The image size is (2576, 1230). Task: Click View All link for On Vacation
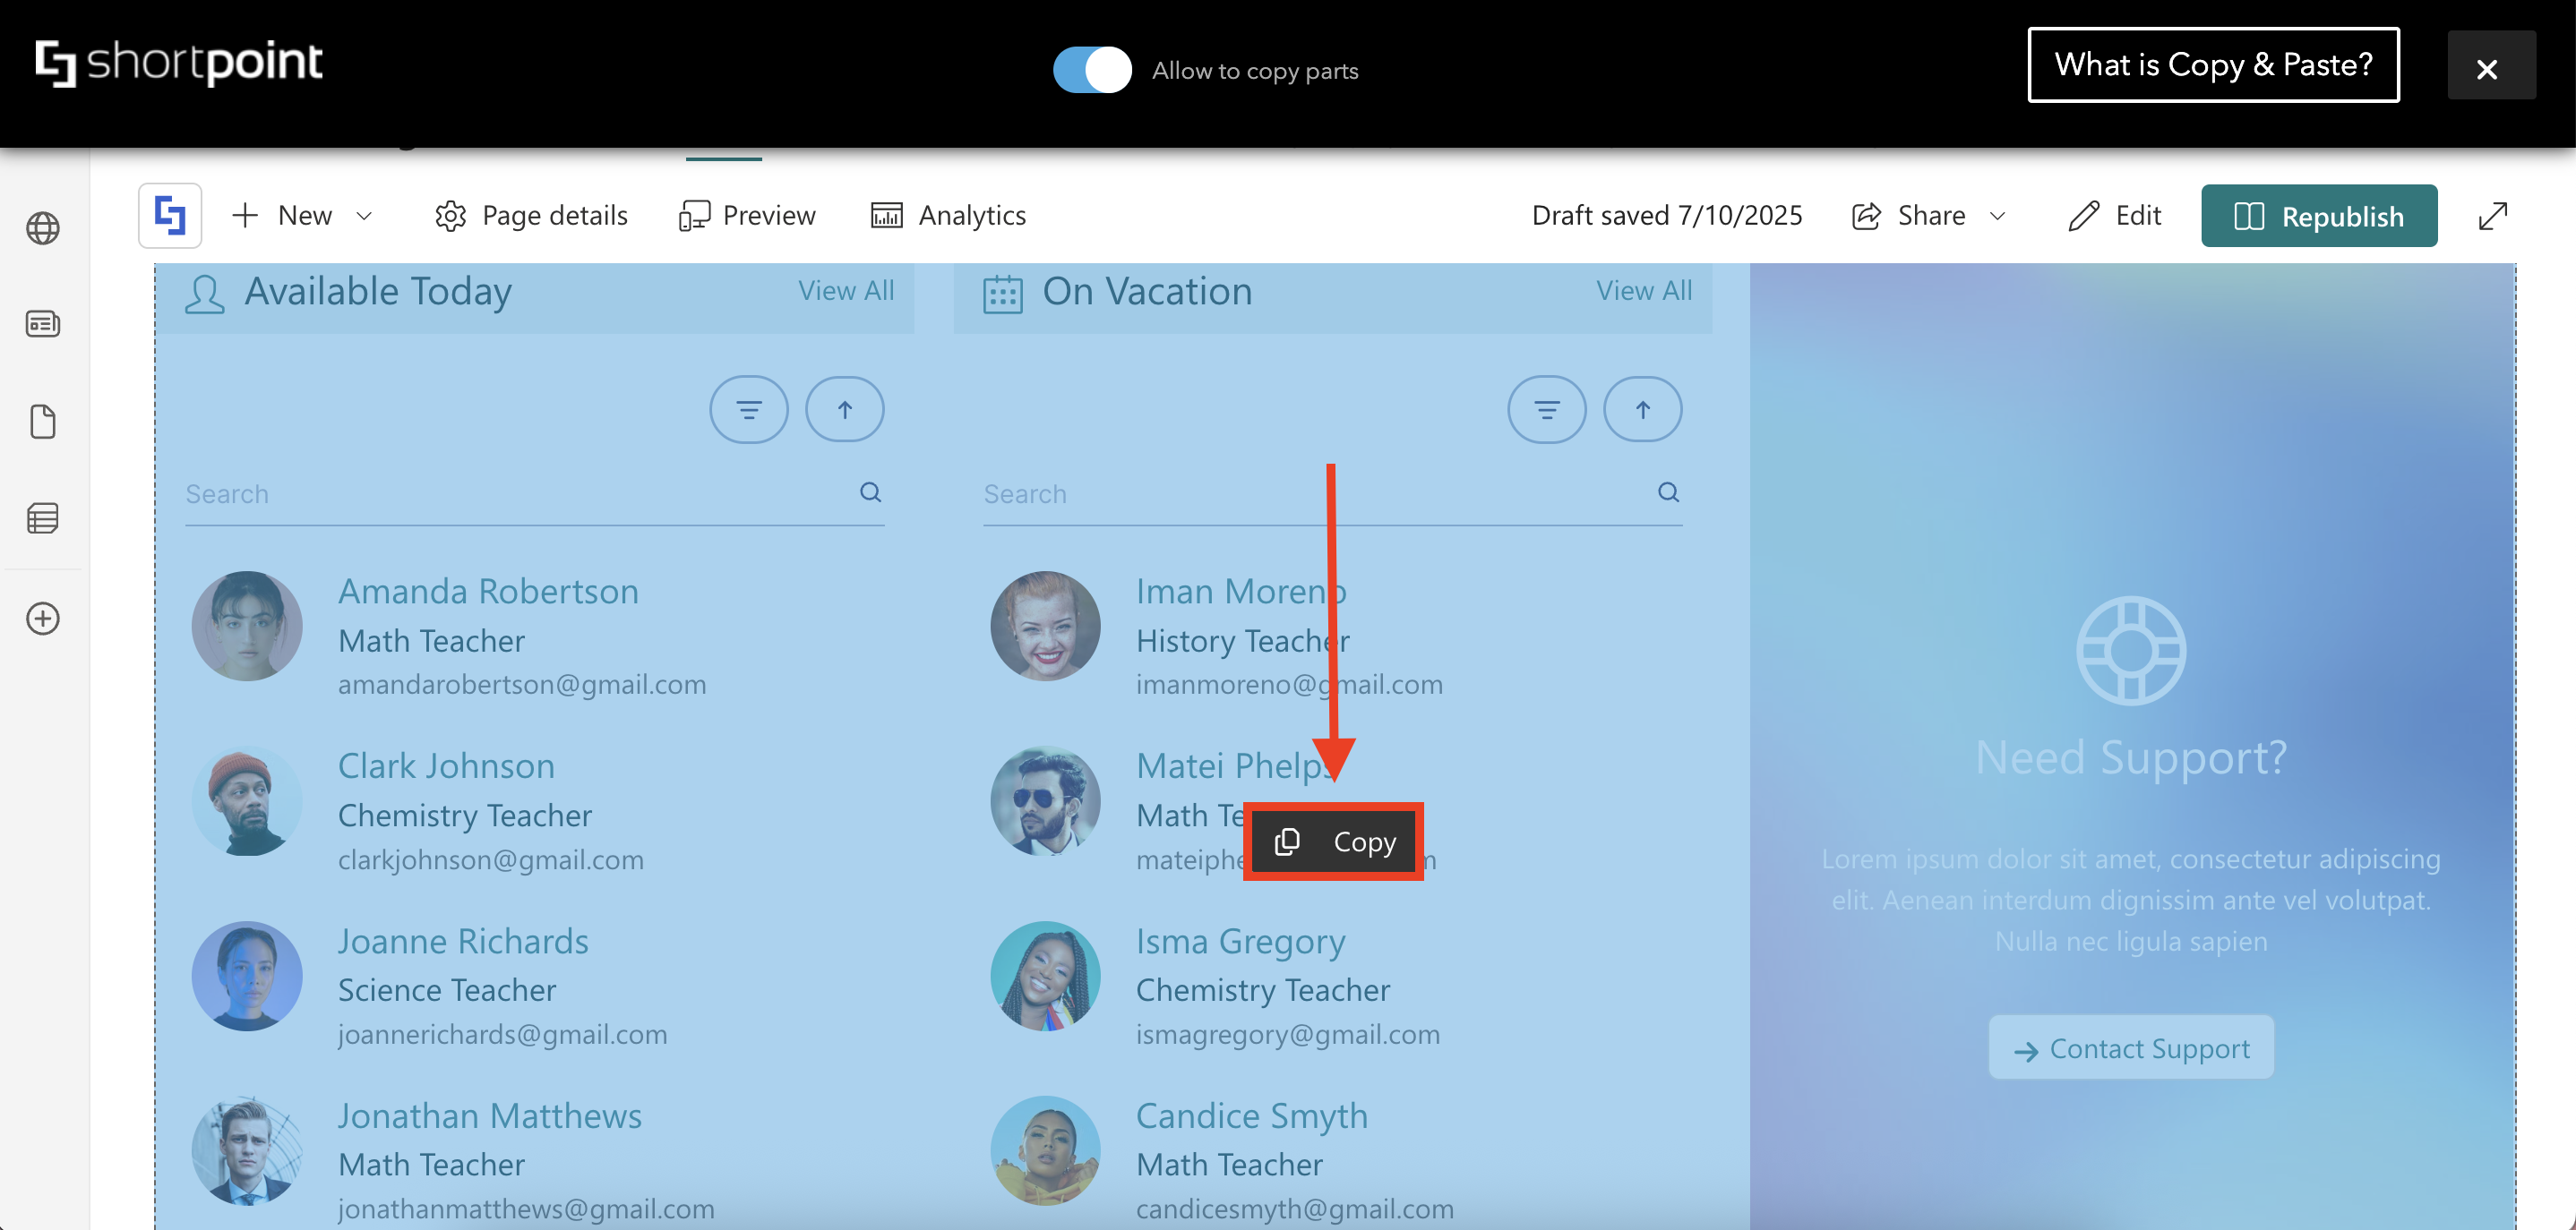[x=1643, y=291]
